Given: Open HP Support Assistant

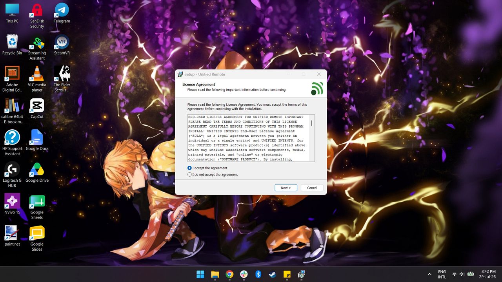Looking at the screenshot, I should coord(12,143).
